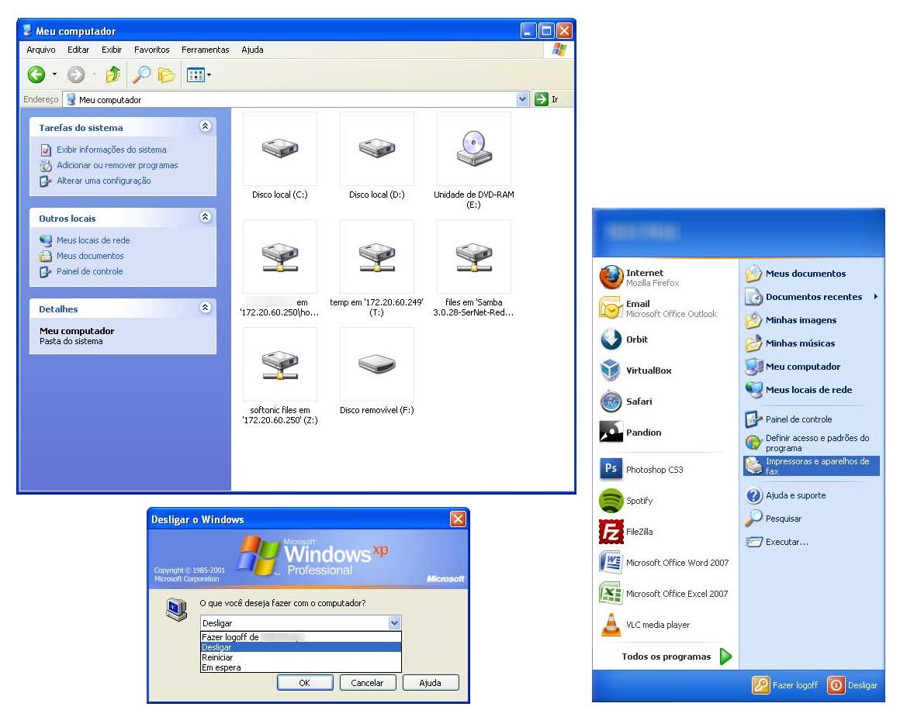900x717 pixels.
Task: Open Impressoras e aparelhos de fax
Action: (x=811, y=466)
